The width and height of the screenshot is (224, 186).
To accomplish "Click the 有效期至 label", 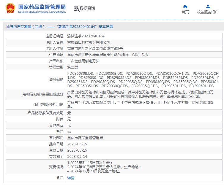I will (x=56, y=157).
